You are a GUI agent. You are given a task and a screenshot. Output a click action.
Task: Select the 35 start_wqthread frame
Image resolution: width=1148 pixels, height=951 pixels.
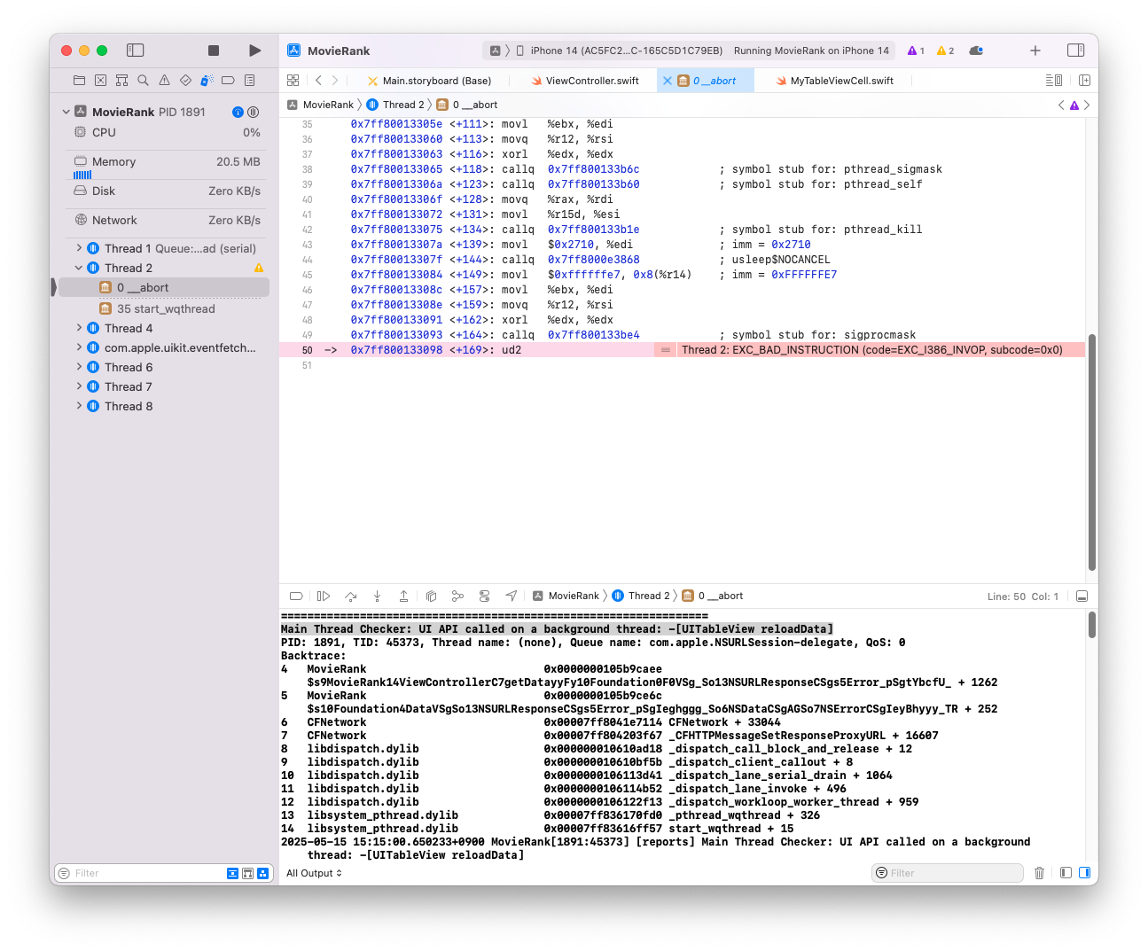click(166, 308)
